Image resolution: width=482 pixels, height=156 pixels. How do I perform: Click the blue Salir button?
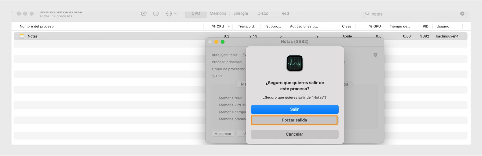[x=294, y=109]
